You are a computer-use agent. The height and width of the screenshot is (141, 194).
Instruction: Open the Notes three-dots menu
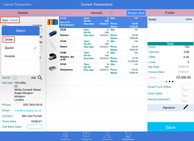tap(189, 20)
